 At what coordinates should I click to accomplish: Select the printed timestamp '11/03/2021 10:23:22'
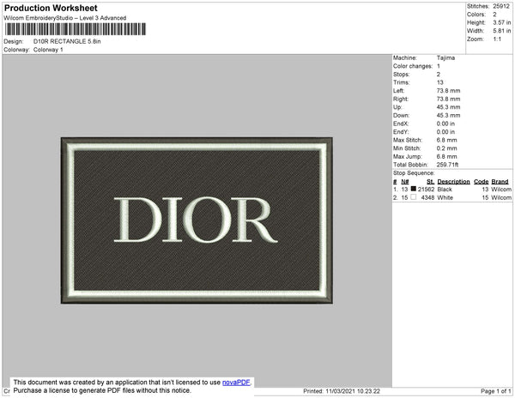tap(353, 391)
